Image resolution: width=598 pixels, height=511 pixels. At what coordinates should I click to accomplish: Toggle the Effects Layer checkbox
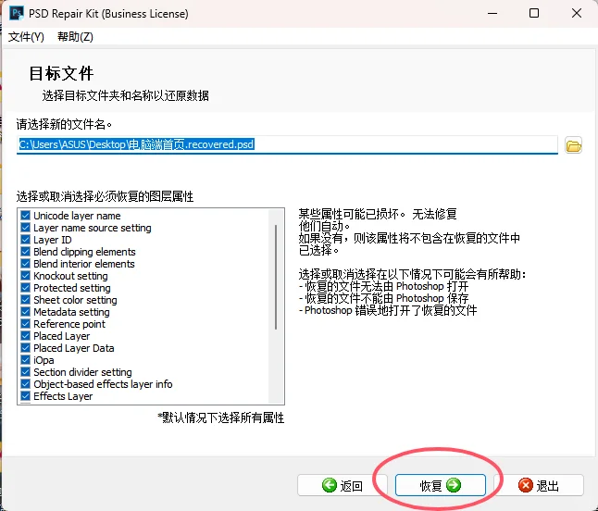point(26,396)
